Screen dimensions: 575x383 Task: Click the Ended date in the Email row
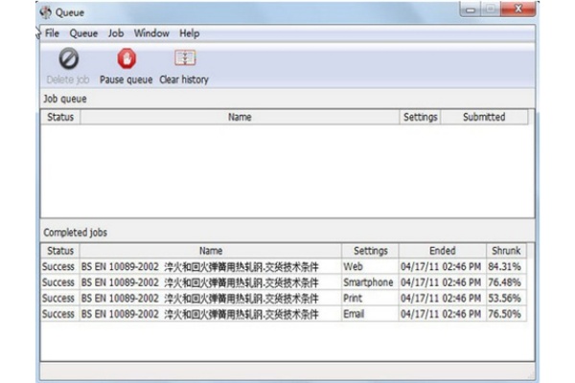click(x=441, y=314)
